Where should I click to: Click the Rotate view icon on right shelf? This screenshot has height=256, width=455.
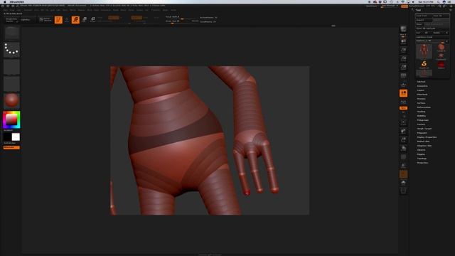[403, 149]
